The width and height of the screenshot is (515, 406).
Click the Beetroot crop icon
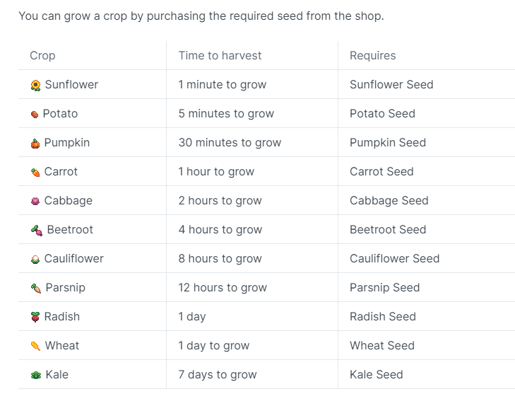coord(37,231)
